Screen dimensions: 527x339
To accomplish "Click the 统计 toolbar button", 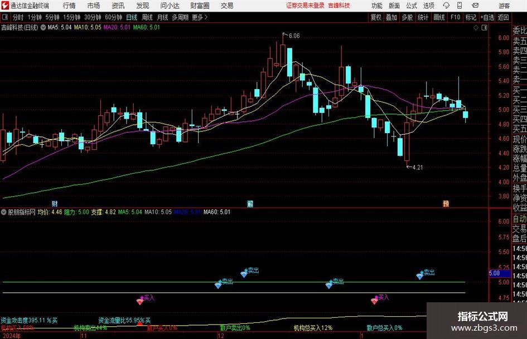I will [423, 17].
